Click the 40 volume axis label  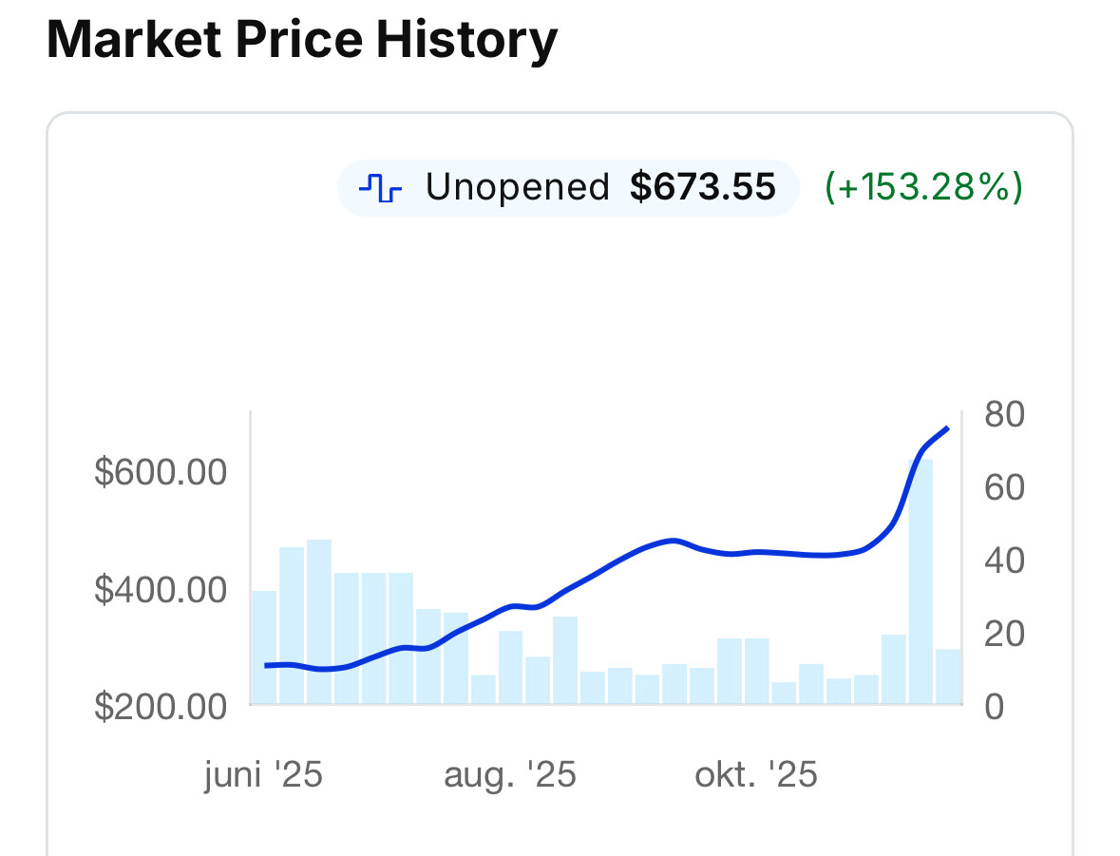[1004, 561]
